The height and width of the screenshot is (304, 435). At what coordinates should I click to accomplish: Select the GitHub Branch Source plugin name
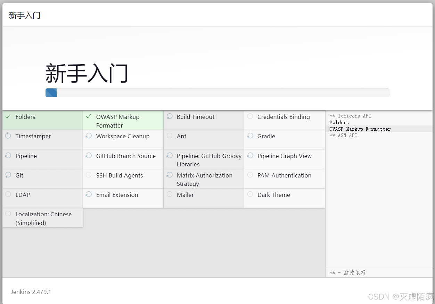pos(126,156)
